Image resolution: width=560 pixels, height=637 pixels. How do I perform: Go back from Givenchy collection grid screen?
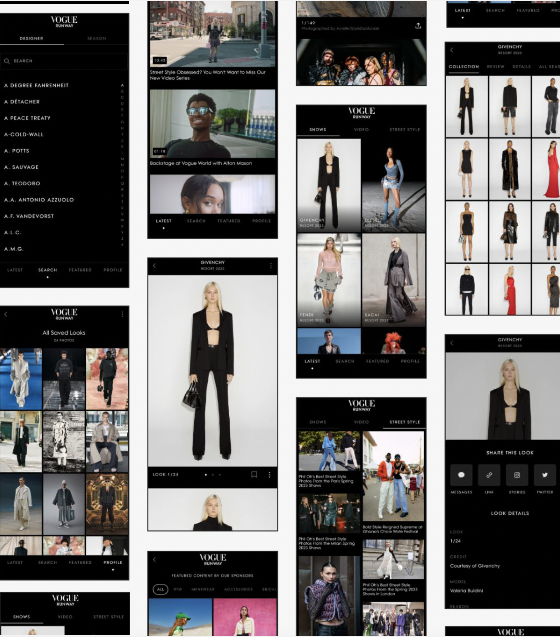pyautogui.click(x=451, y=50)
